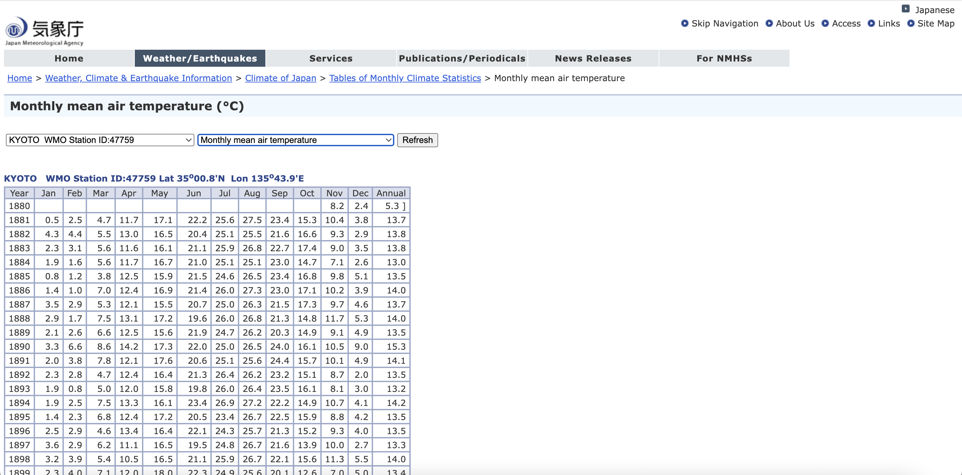Image resolution: width=962 pixels, height=475 pixels.
Task: Expand the KYOTO station dropdown
Action: [100, 140]
